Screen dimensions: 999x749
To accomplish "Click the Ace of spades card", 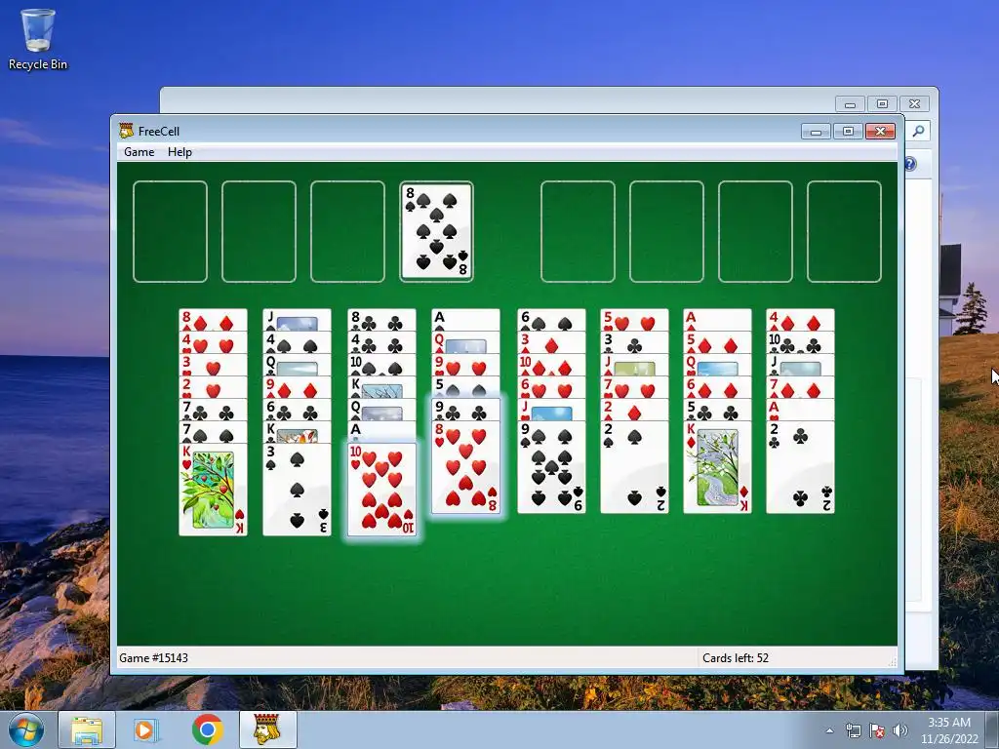I will click(x=465, y=320).
